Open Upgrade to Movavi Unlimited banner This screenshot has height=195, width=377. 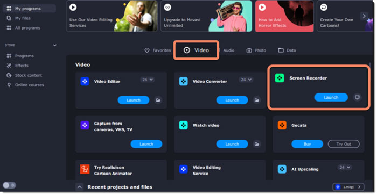pos(206,16)
